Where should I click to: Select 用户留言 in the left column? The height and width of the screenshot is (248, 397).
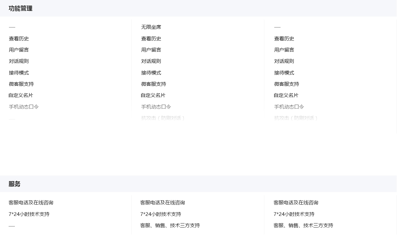(19, 50)
